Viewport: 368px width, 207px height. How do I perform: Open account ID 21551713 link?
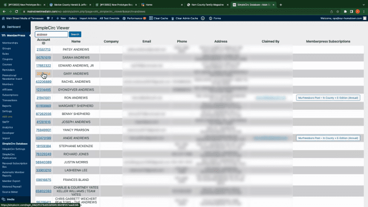[x=43, y=50]
